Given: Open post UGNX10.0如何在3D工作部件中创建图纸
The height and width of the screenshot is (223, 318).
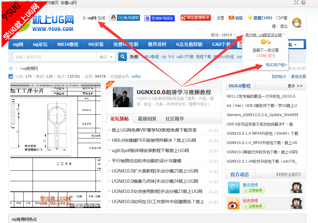Looking at the screenshot, I should pos(158,202).
